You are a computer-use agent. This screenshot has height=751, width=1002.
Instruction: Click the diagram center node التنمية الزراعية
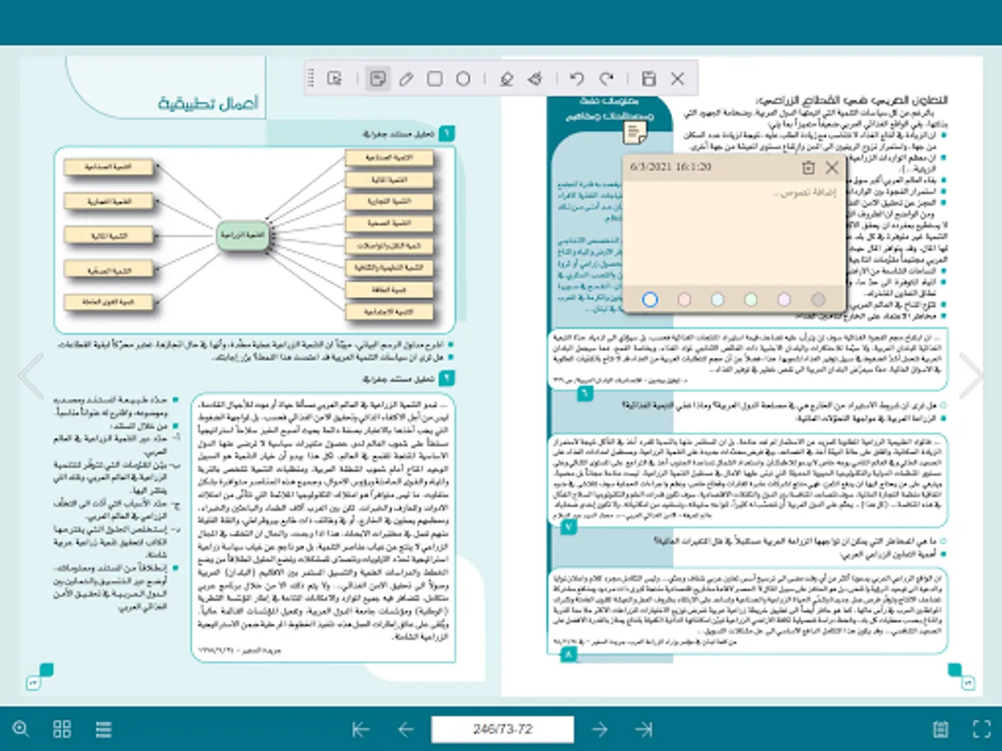(243, 236)
